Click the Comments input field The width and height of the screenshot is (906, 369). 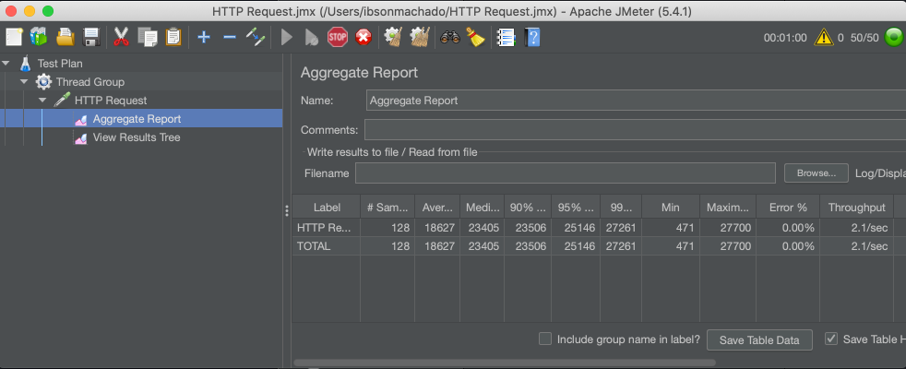[x=635, y=129]
